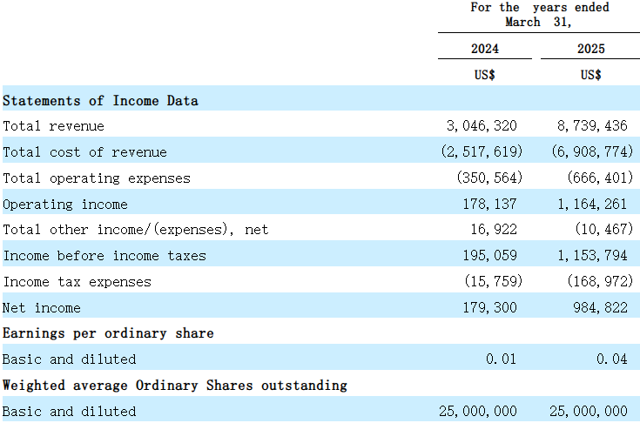Click the 2024 column header

pos(485,49)
